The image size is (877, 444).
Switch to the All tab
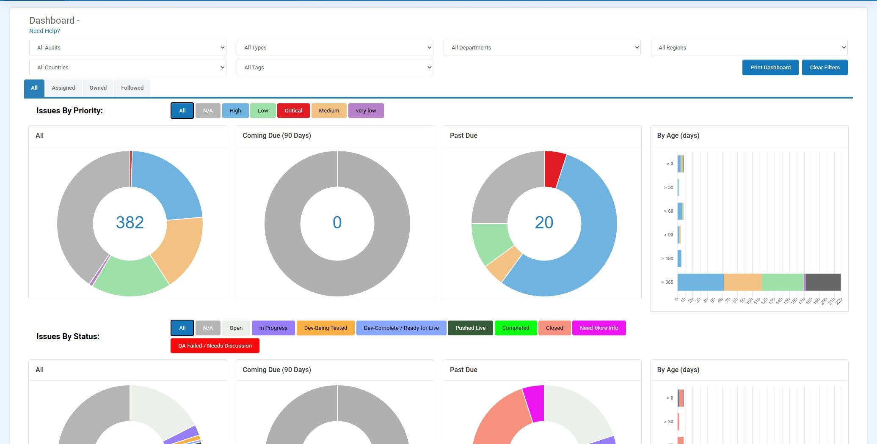[34, 88]
